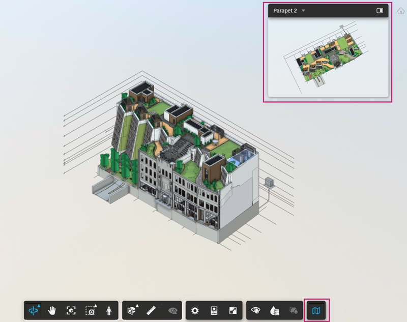Click the 3D building model
Screen dimensions: 407x322
[x=179, y=161]
